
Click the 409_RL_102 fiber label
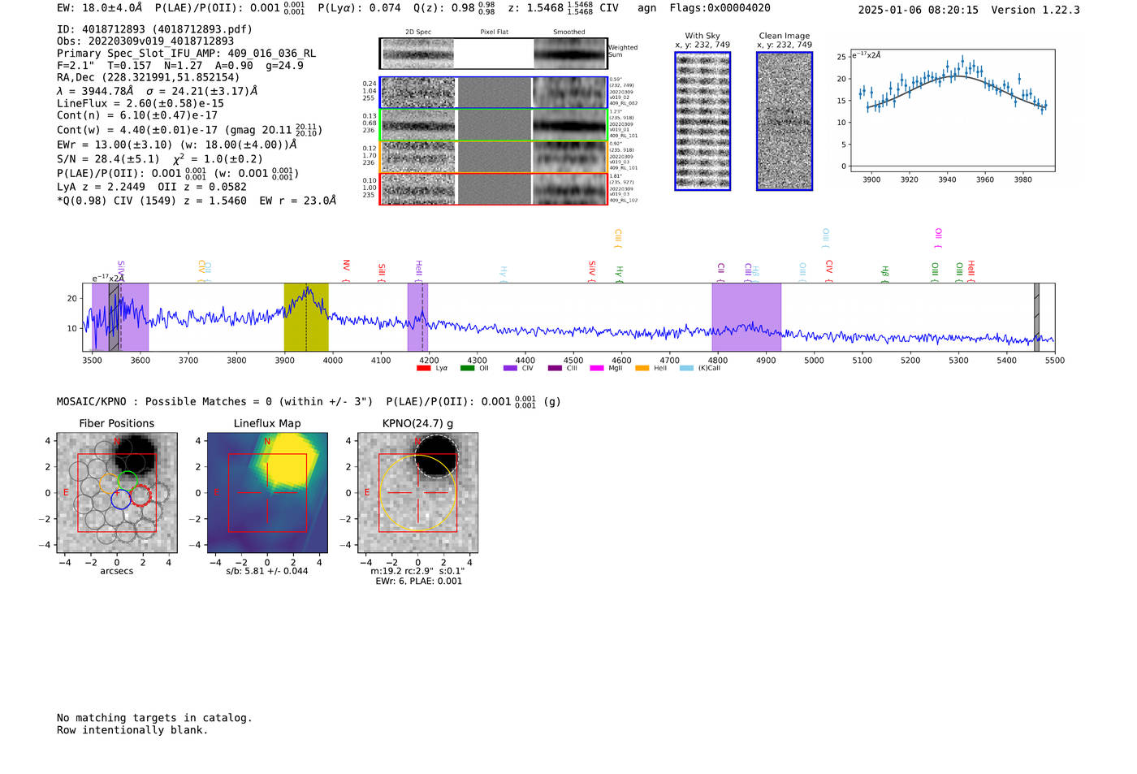pos(624,201)
